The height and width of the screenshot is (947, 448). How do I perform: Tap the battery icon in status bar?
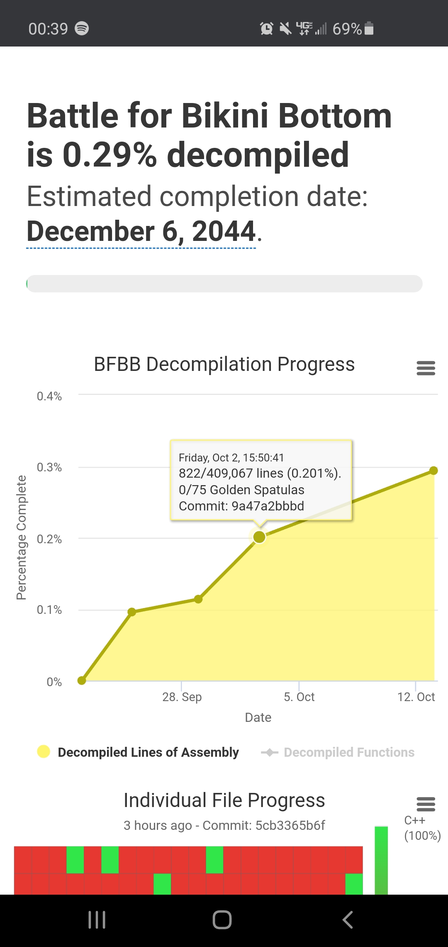(x=369, y=28)
